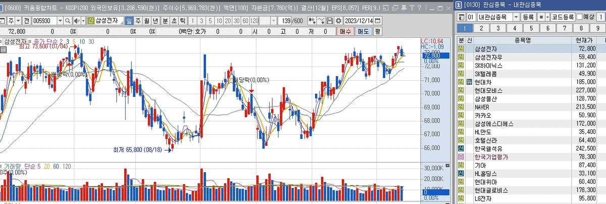This screenshot has height=204, width=606.
Task: Open the dropdown arrow right of 주 button
Action: [18, 21]
